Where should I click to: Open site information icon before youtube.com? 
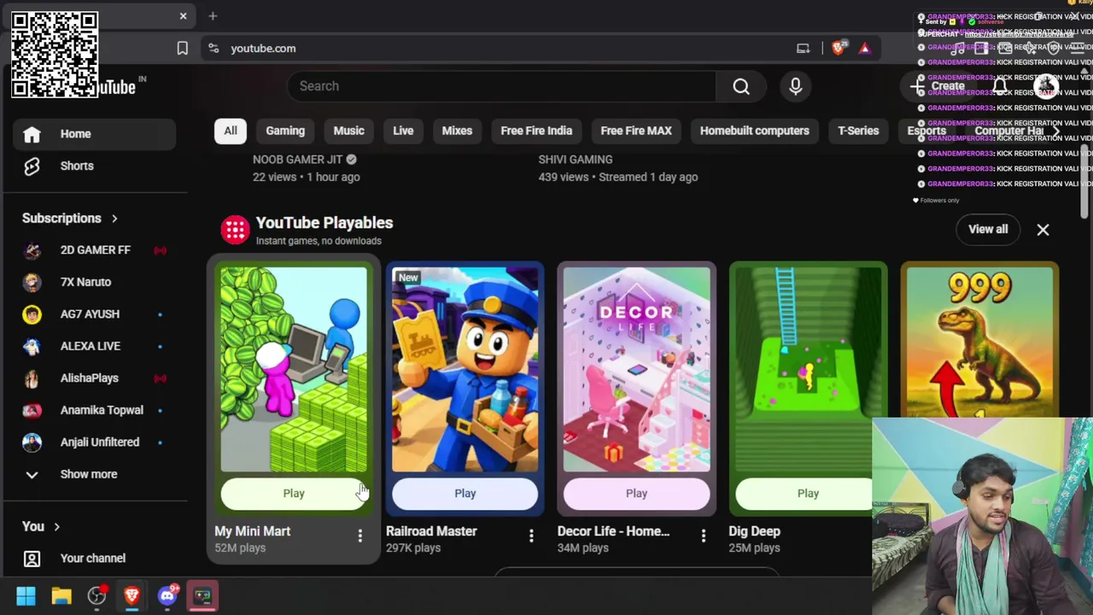213,49
